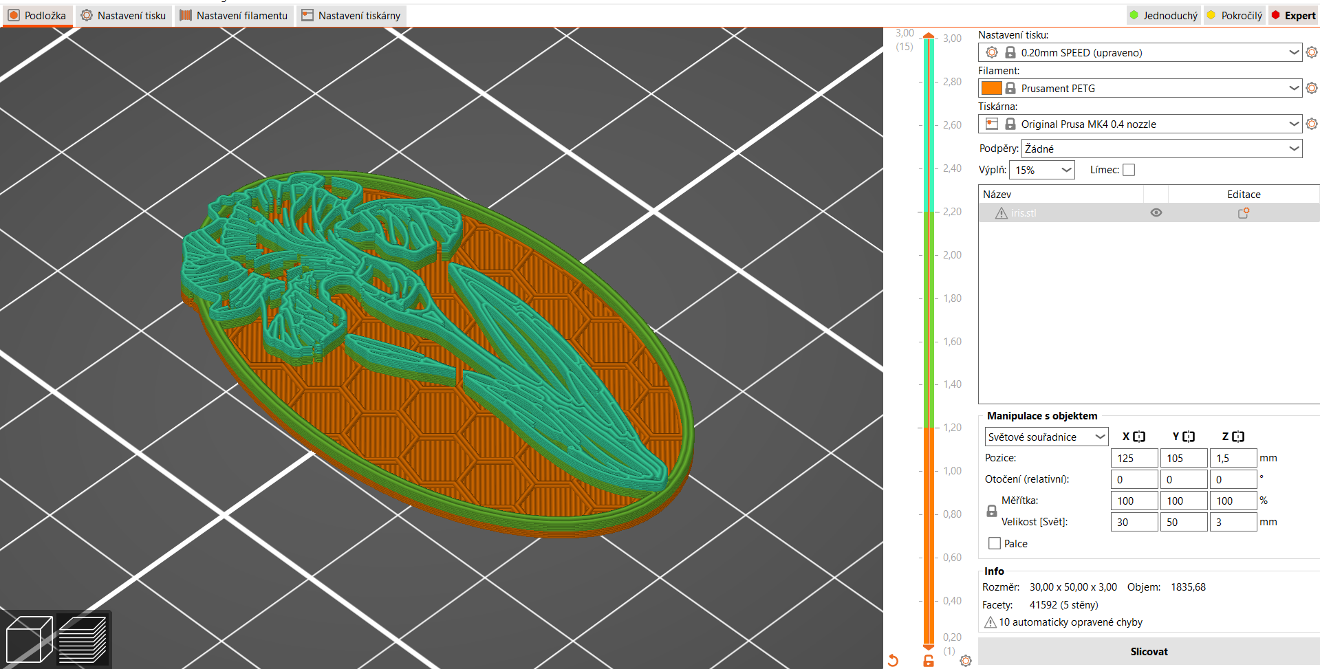This screenshot has height=669, width=1320.
Task: Toggle scale proportion lock beside Měřítka
Action: (992, 511)
